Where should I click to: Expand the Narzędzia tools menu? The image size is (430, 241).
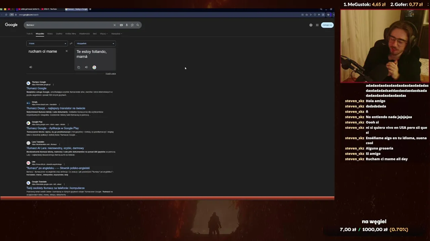(x=117, y=34)
